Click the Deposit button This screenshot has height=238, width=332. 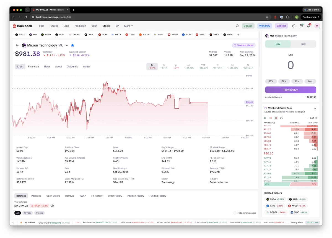tap(248, 26)
